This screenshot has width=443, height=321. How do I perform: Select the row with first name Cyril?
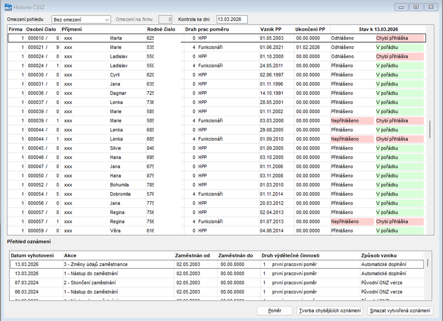point(217,75)
